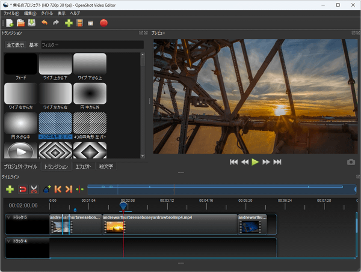
Task: Toggle the razor scissors tool
Action: [34, 189]
